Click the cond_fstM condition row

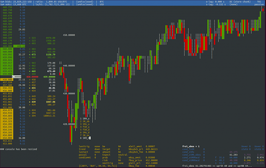[194, 149]
